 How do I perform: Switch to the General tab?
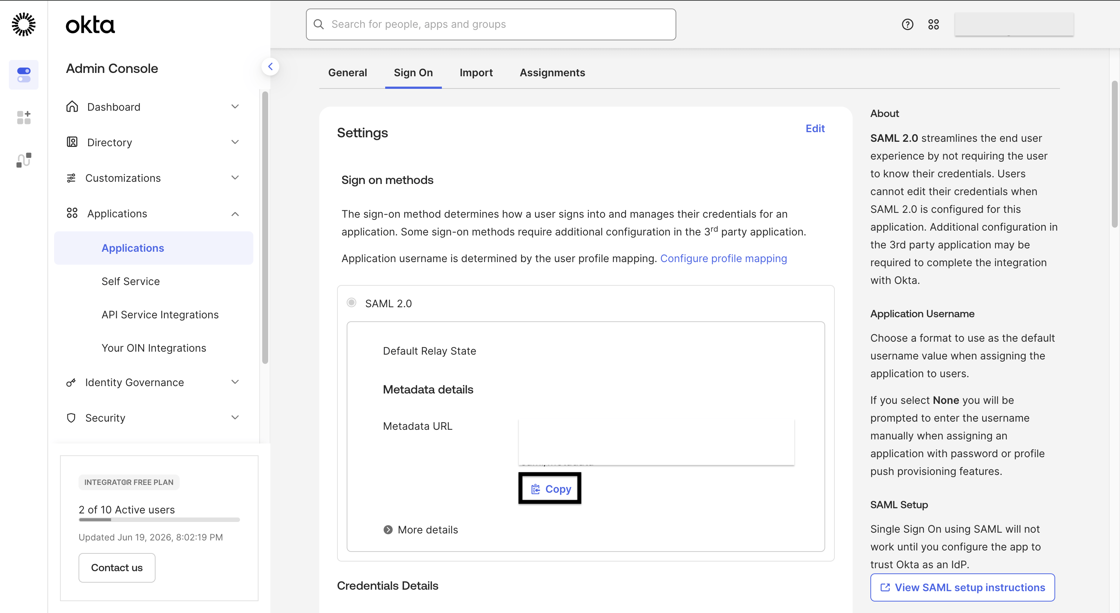[347, 73]
